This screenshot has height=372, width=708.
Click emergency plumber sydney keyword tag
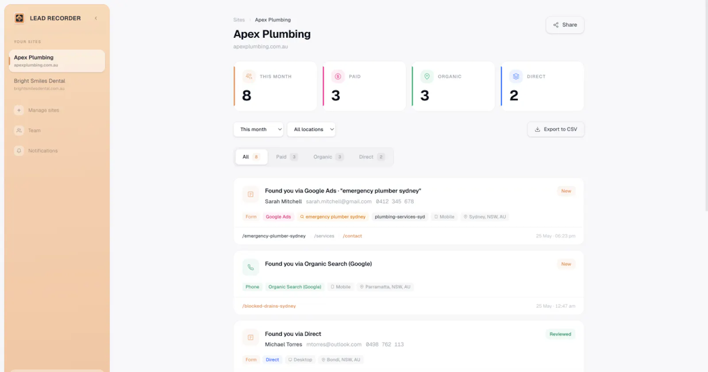pos(333,217)
